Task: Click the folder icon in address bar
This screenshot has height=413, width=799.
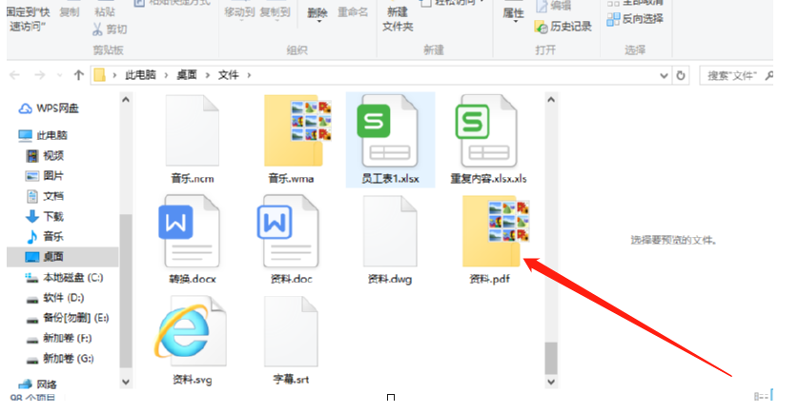Action: [x=100, y=75]
